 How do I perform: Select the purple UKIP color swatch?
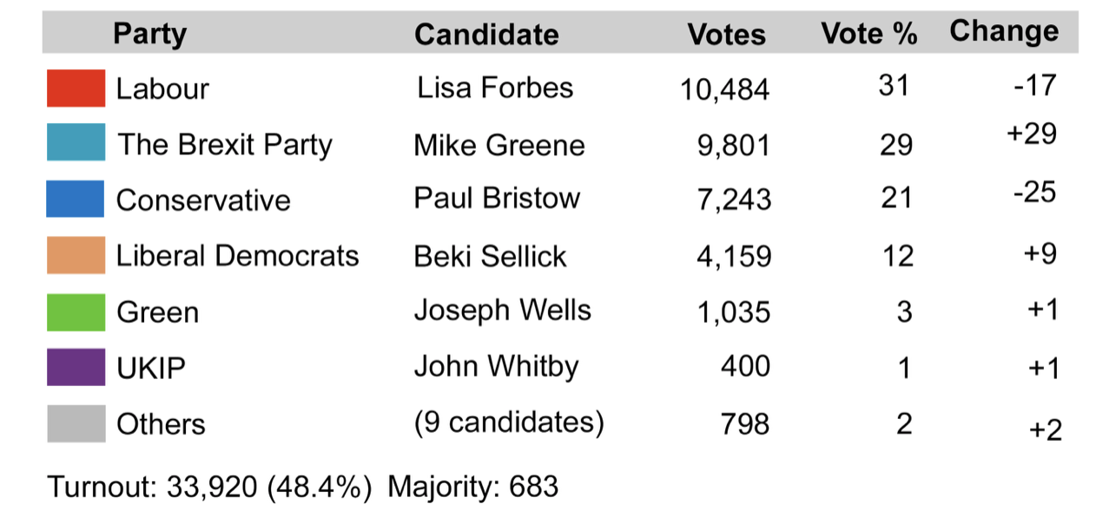76,367
